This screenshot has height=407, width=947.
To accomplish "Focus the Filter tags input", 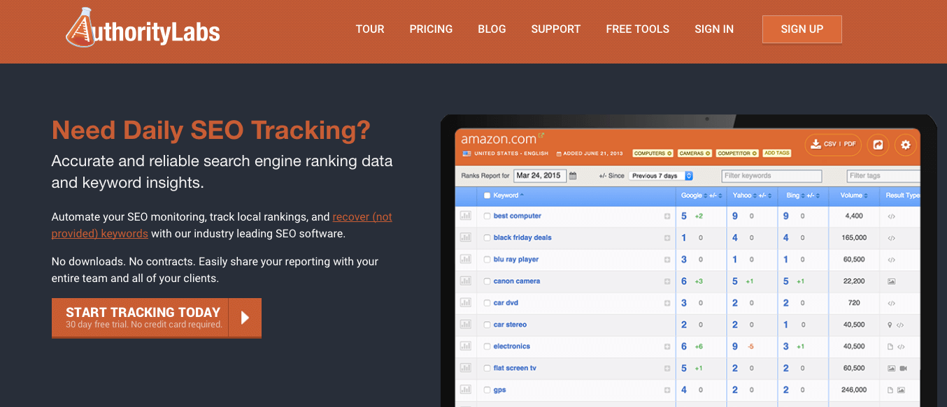I will [884, 176].
